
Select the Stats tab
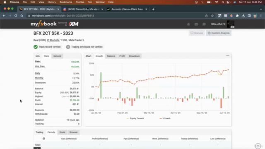tap(46, 56)
